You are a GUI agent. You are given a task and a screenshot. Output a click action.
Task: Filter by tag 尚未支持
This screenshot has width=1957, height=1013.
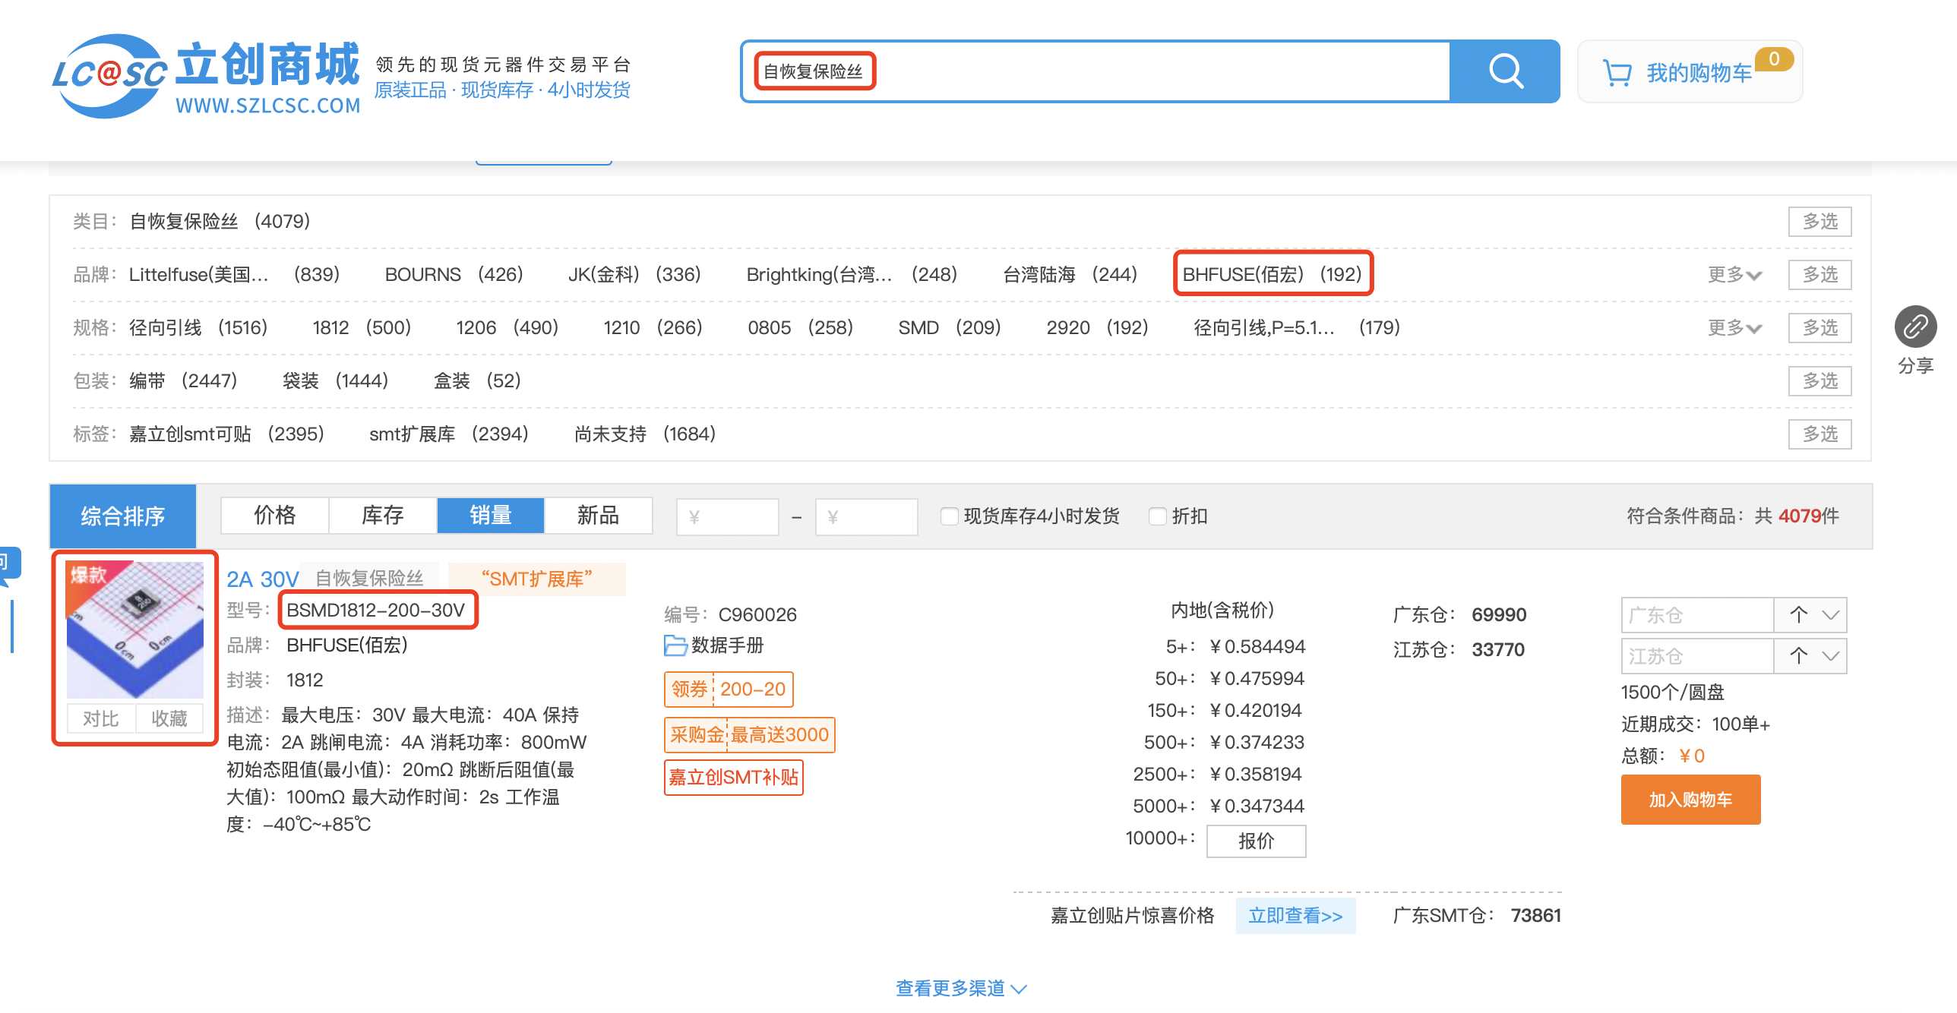[645, 434]
